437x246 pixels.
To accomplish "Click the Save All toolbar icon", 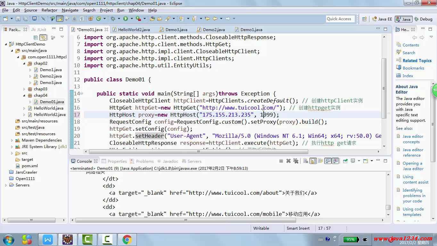I will [x=25, y=19].
